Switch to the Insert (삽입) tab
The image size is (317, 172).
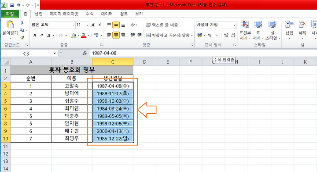click(x=38, y=14)
